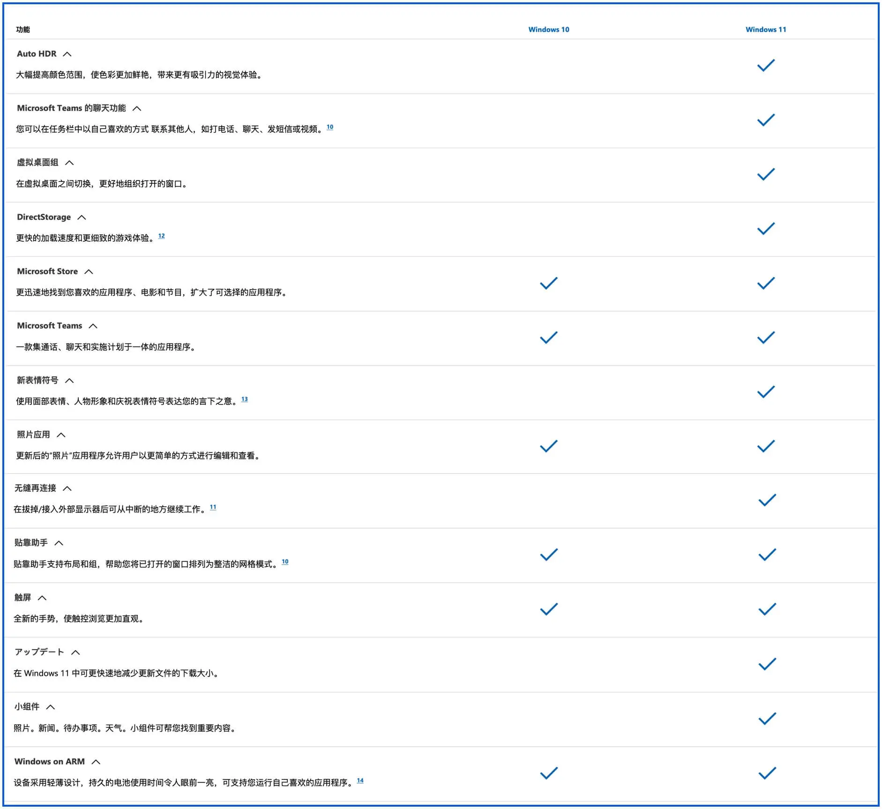Click Windows 11 checkmark for DirectStorage

(766, 229)
